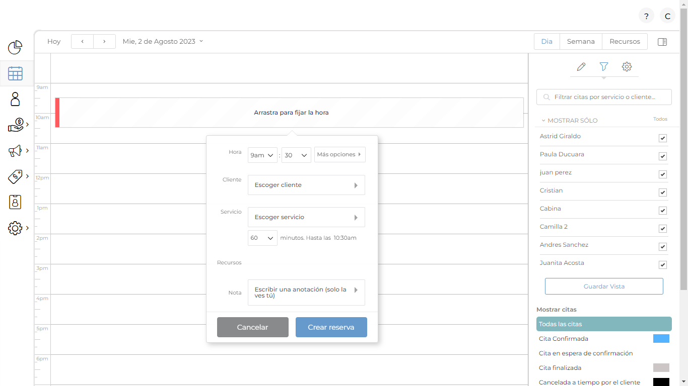The width and height of the screenshot is (688, 386).
Task: Collapse the MOSTRAR SÓLO section
Action: [570, 121]
